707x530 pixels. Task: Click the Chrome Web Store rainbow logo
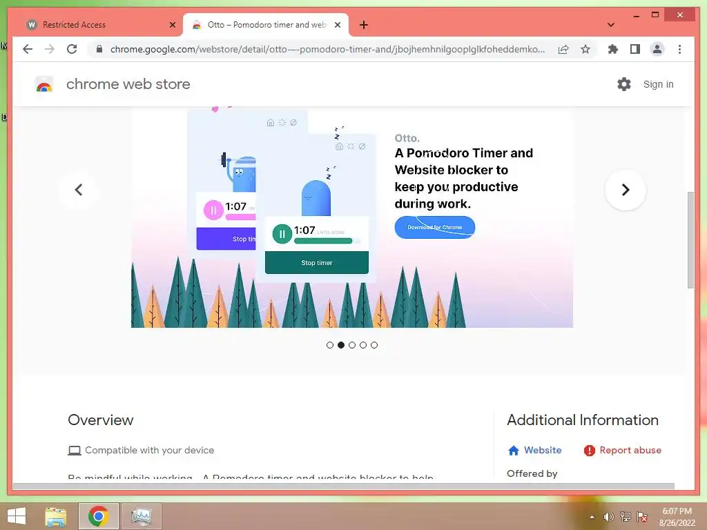pos(44,84)
